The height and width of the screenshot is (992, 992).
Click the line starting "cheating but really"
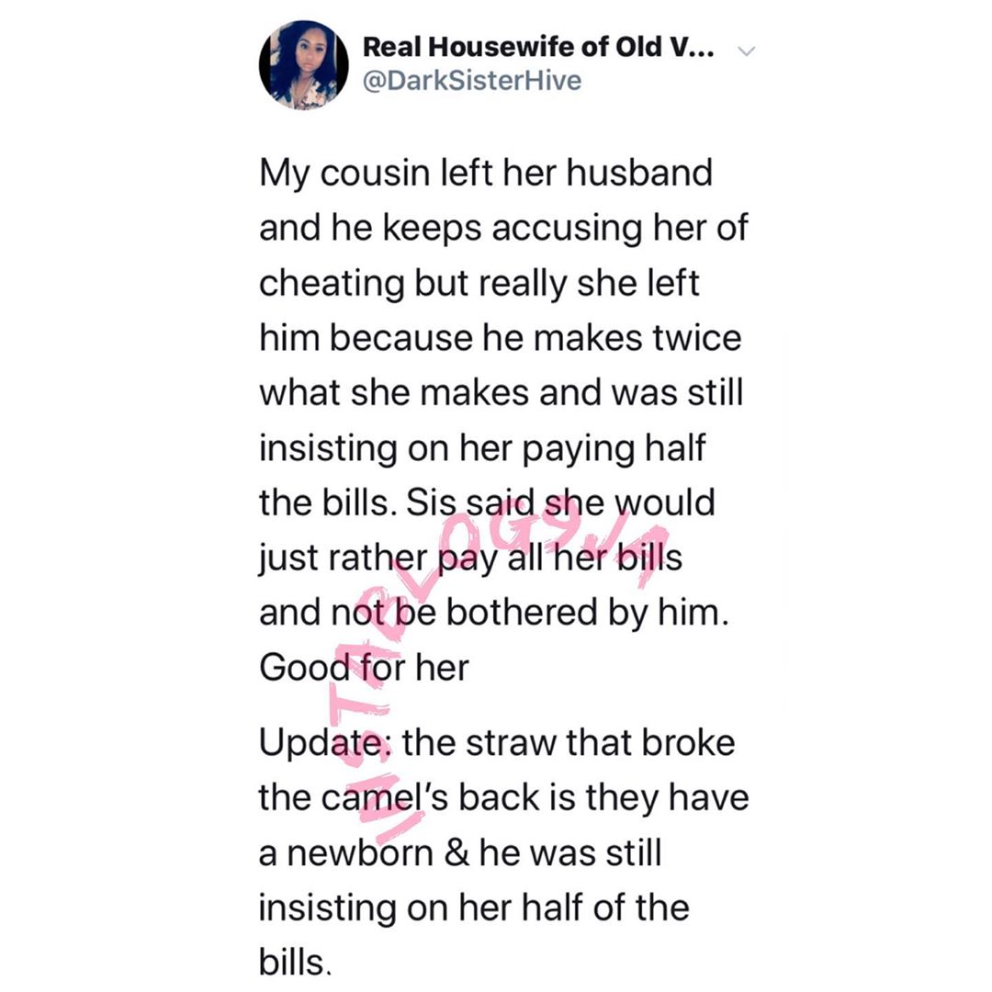coord(479,283)
